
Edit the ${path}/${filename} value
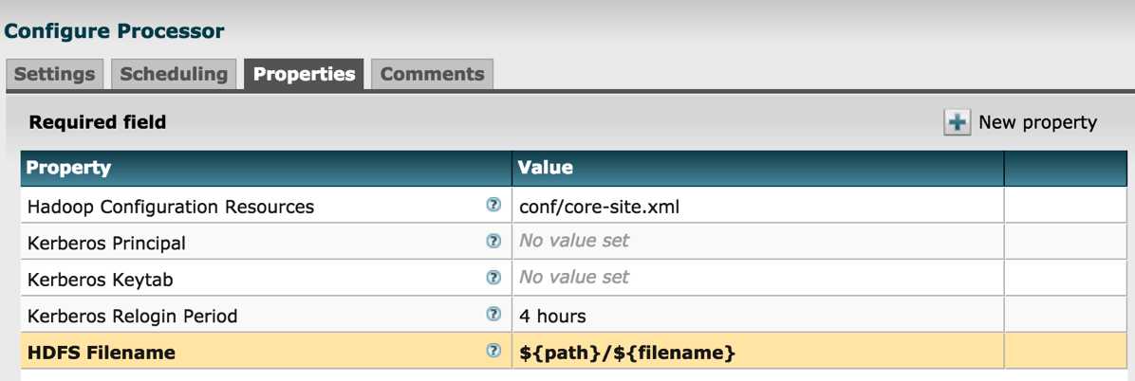758,352
